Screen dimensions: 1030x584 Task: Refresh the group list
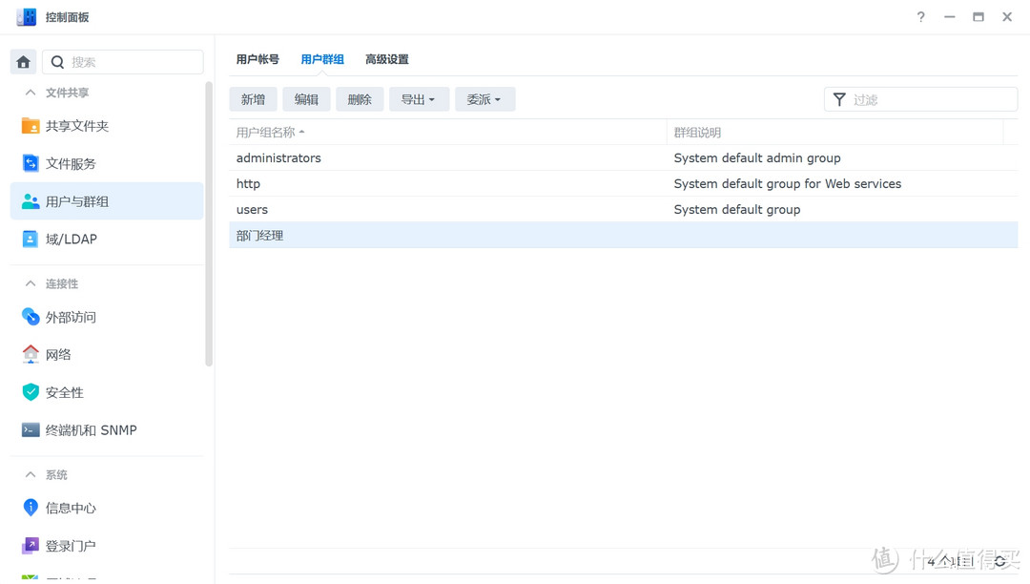[999, 561]
